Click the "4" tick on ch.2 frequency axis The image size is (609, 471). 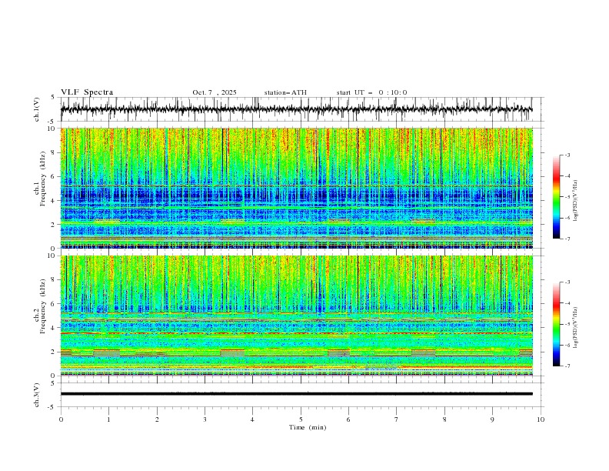tap(53, 328)
